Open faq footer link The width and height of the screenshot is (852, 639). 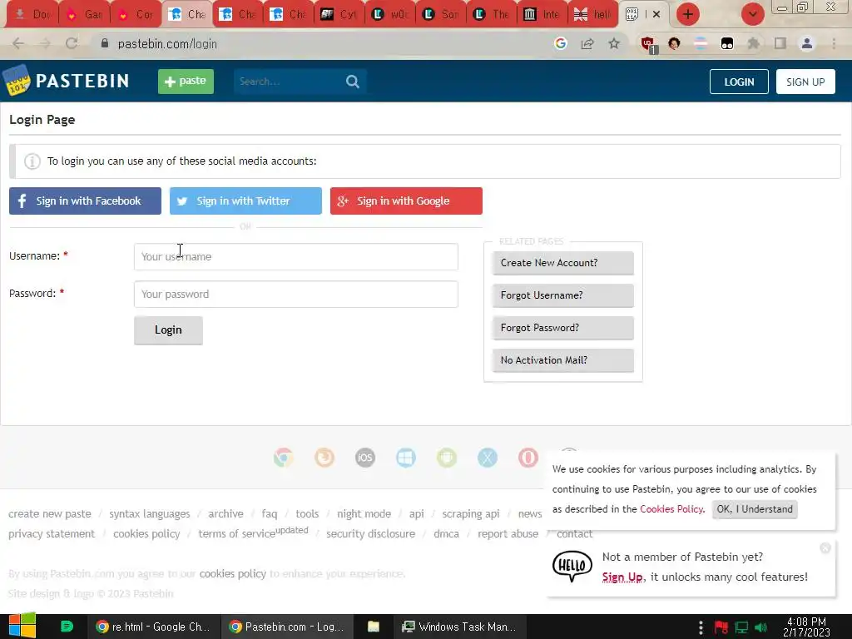(269, 514)
